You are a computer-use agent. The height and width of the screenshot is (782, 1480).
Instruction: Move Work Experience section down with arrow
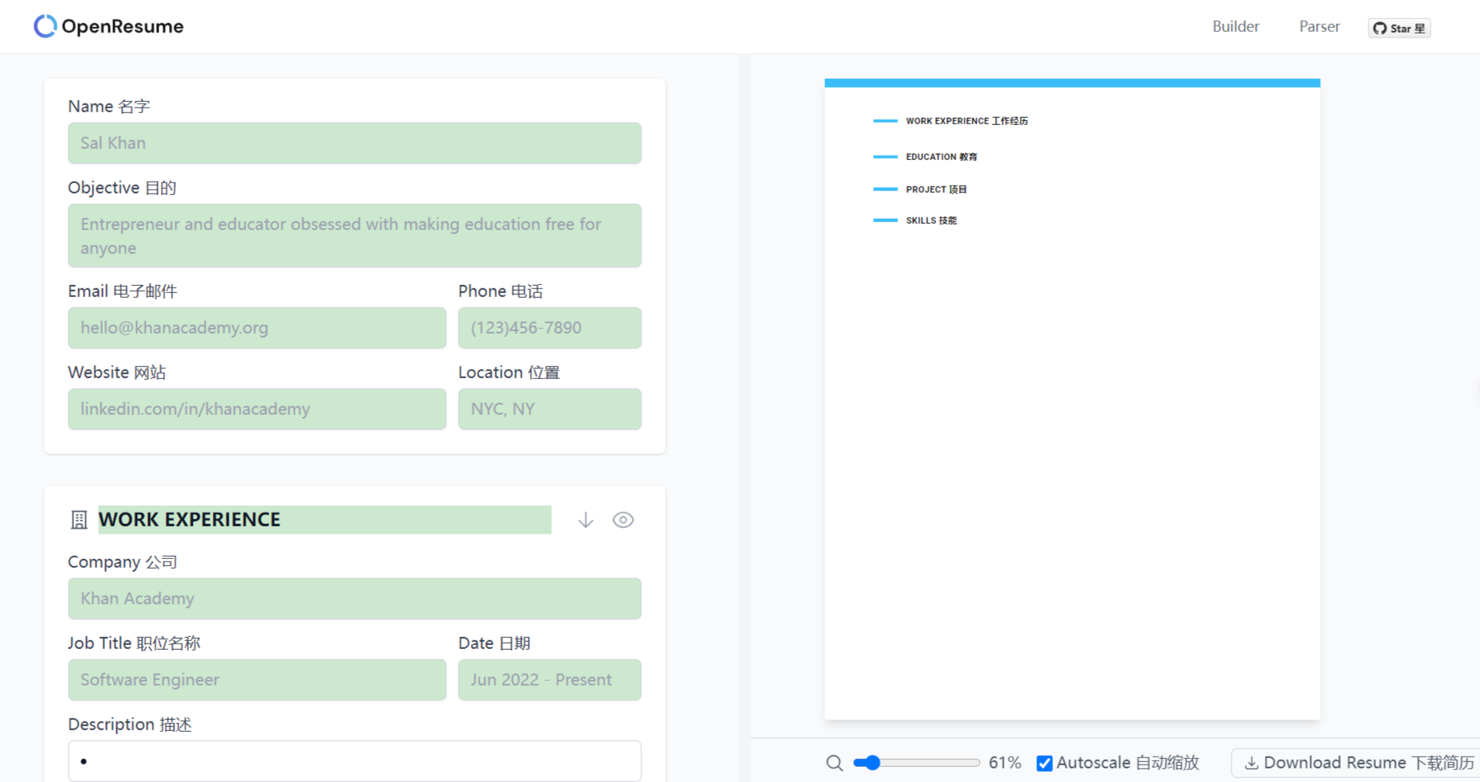pyautogui.click(x=585, y=520)
